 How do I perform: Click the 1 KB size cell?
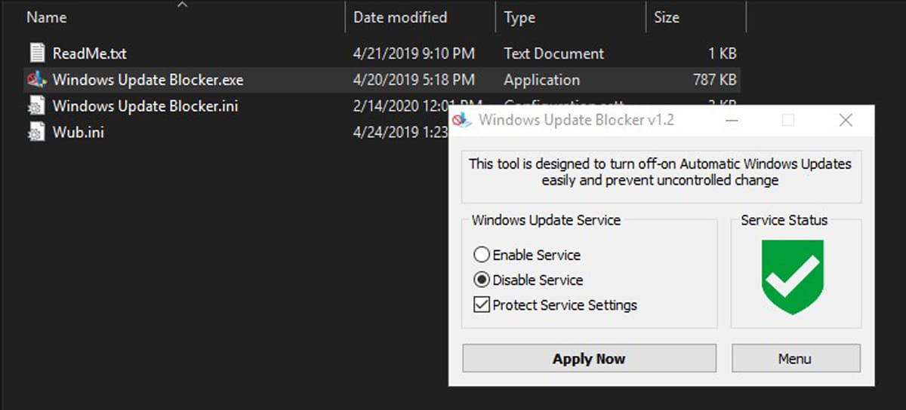click(723, 54)
